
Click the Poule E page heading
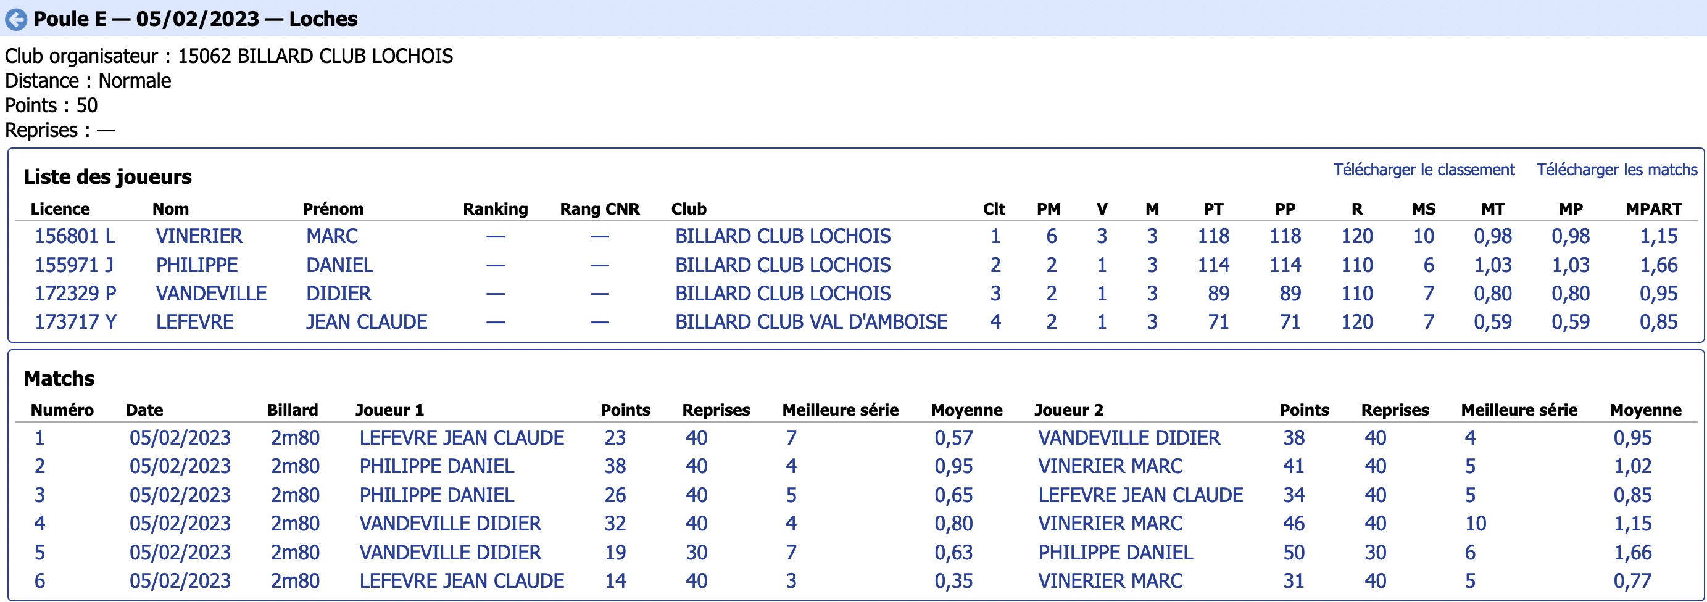tap(196, 19)
